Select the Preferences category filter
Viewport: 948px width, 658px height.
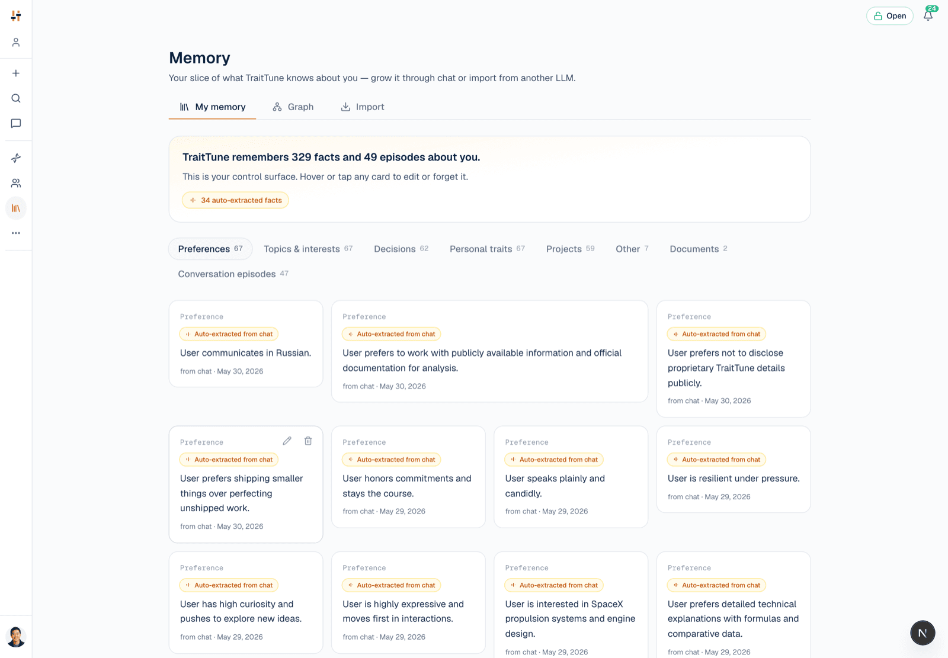click(x=210, y=249)
